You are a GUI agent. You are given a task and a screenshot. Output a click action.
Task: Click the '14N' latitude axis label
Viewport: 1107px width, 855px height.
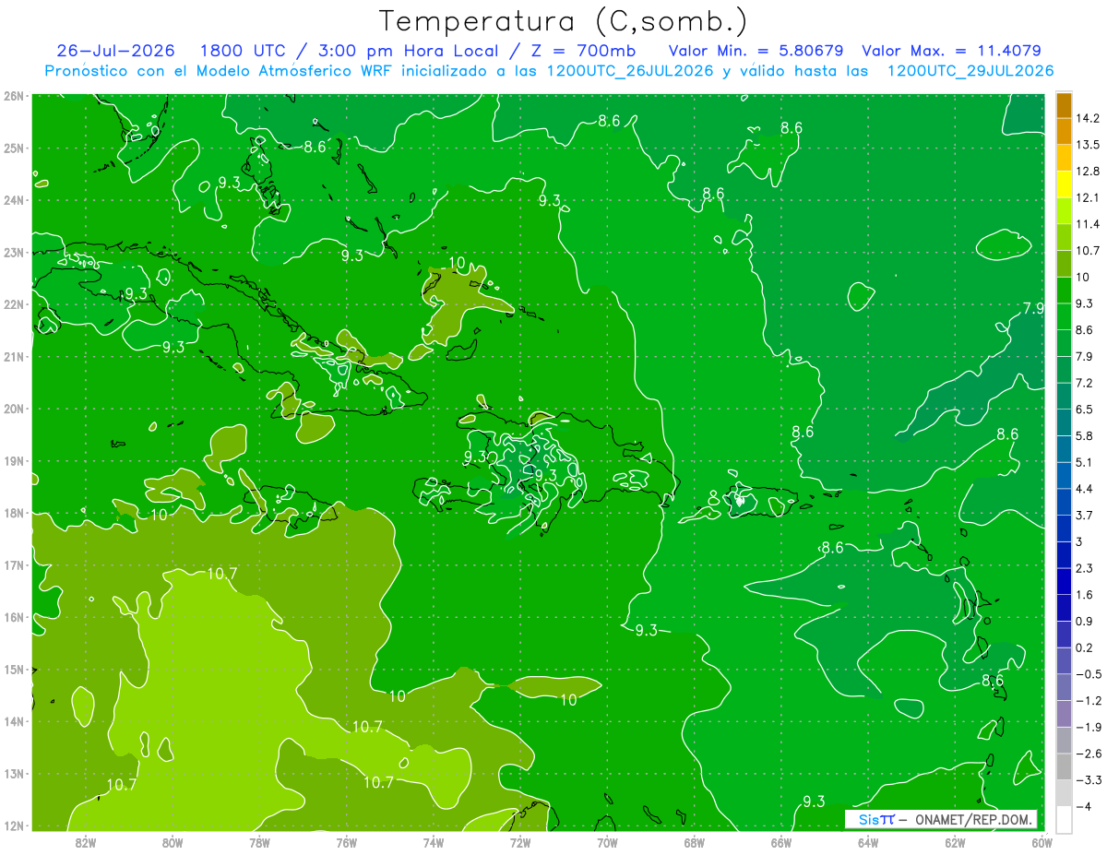pos(13,721)
